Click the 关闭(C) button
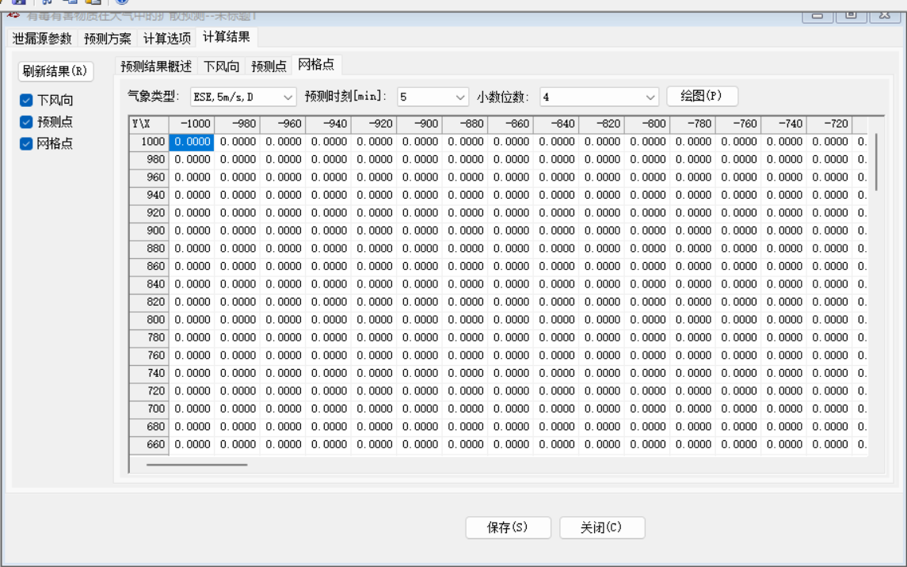 [x=601, y=527]
